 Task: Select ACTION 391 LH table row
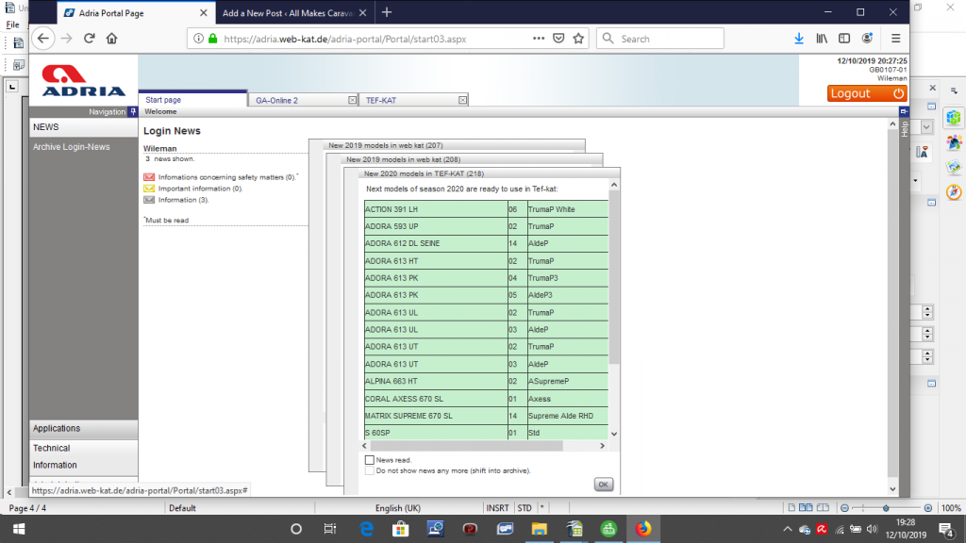[x=486, y=209]
